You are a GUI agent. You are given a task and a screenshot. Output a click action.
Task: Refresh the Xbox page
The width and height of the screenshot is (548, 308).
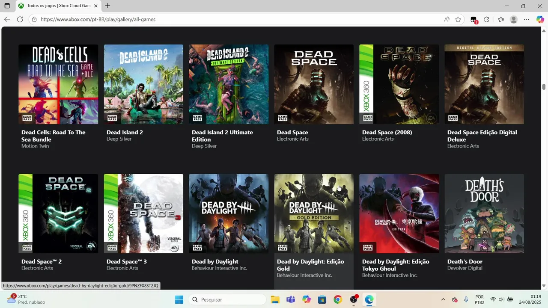coord(20,19)
